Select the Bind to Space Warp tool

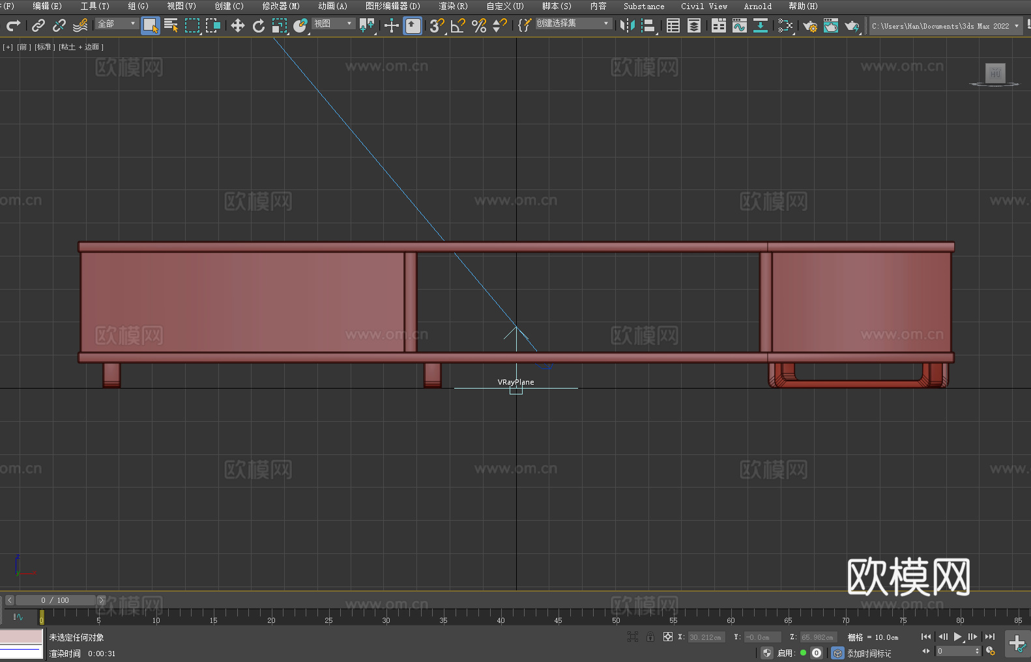tap(80, 25)
